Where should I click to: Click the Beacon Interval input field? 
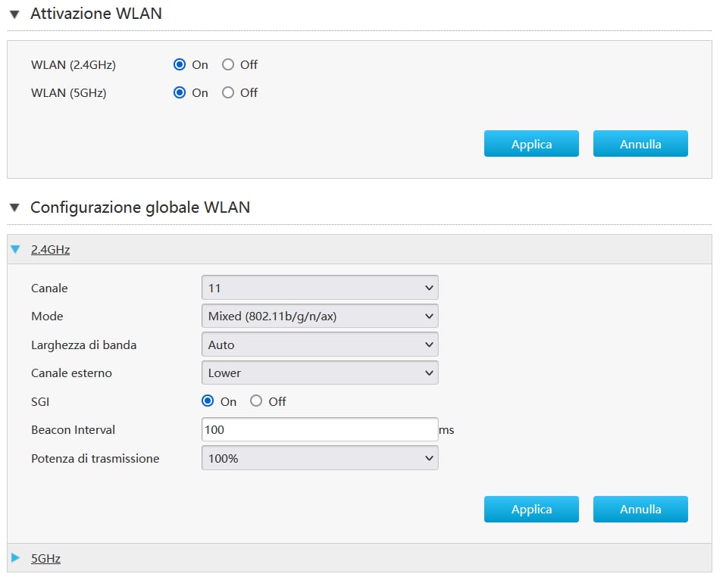(319, 429)
